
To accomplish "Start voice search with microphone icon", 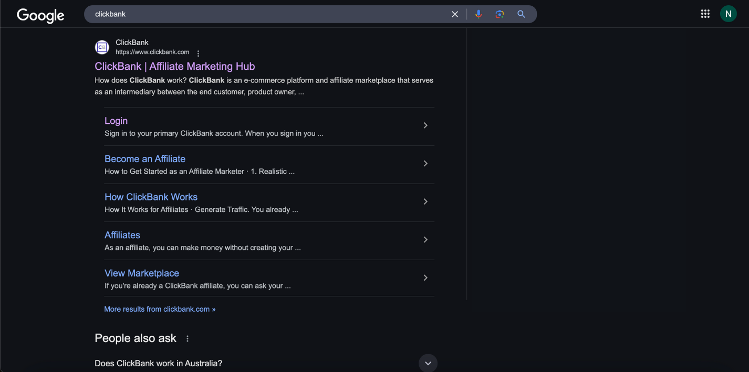I will 478,14.
